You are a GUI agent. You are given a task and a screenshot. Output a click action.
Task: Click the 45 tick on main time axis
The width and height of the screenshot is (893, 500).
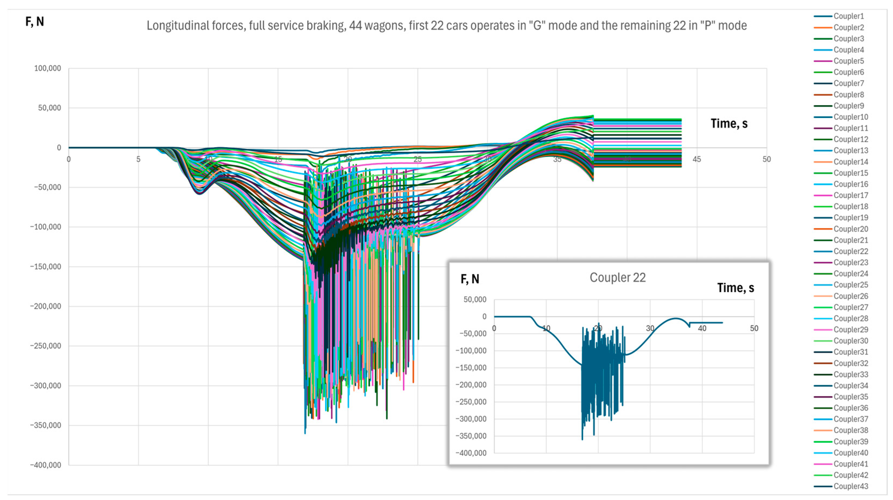697,159
